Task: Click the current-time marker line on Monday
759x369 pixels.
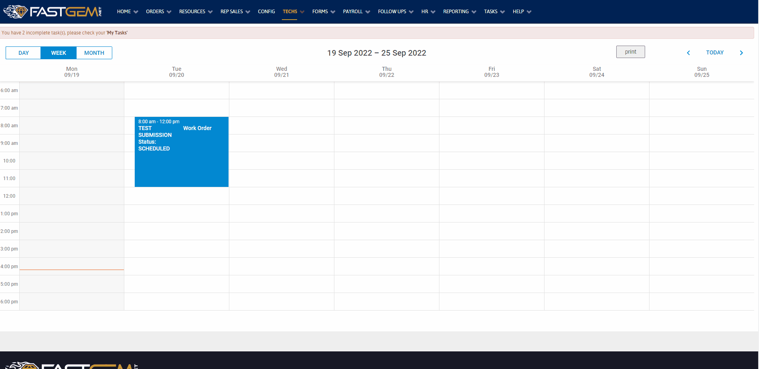Action: click(72, 270)
